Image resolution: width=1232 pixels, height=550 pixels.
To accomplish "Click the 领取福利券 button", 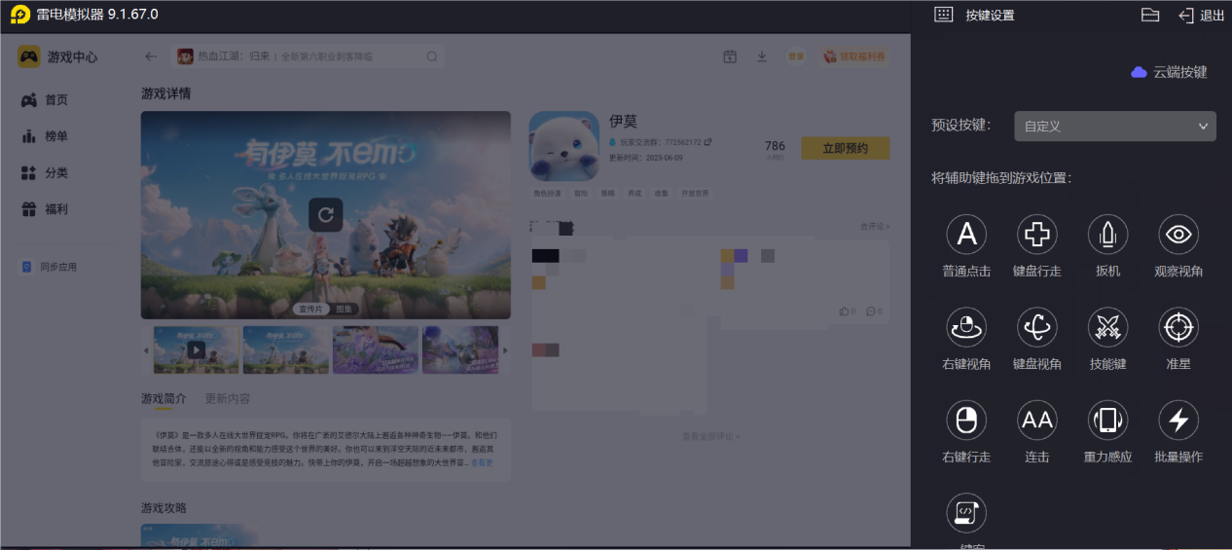I will pyautogui.click(x=855, y=56).
